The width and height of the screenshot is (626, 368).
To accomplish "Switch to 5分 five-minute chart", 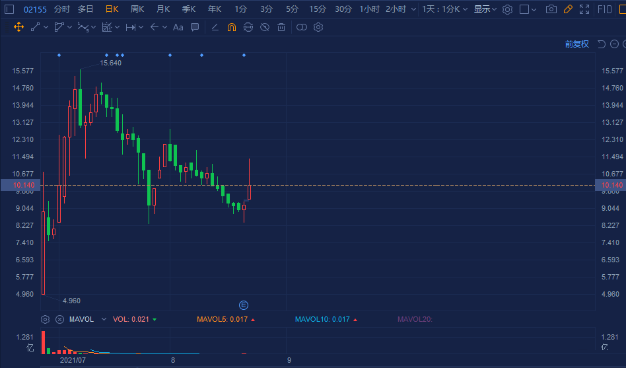I will (292, 9).
